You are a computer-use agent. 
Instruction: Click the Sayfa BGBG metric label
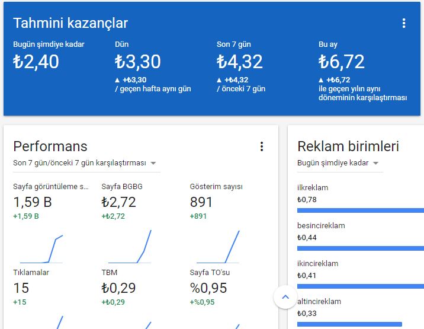coord(122,187)
